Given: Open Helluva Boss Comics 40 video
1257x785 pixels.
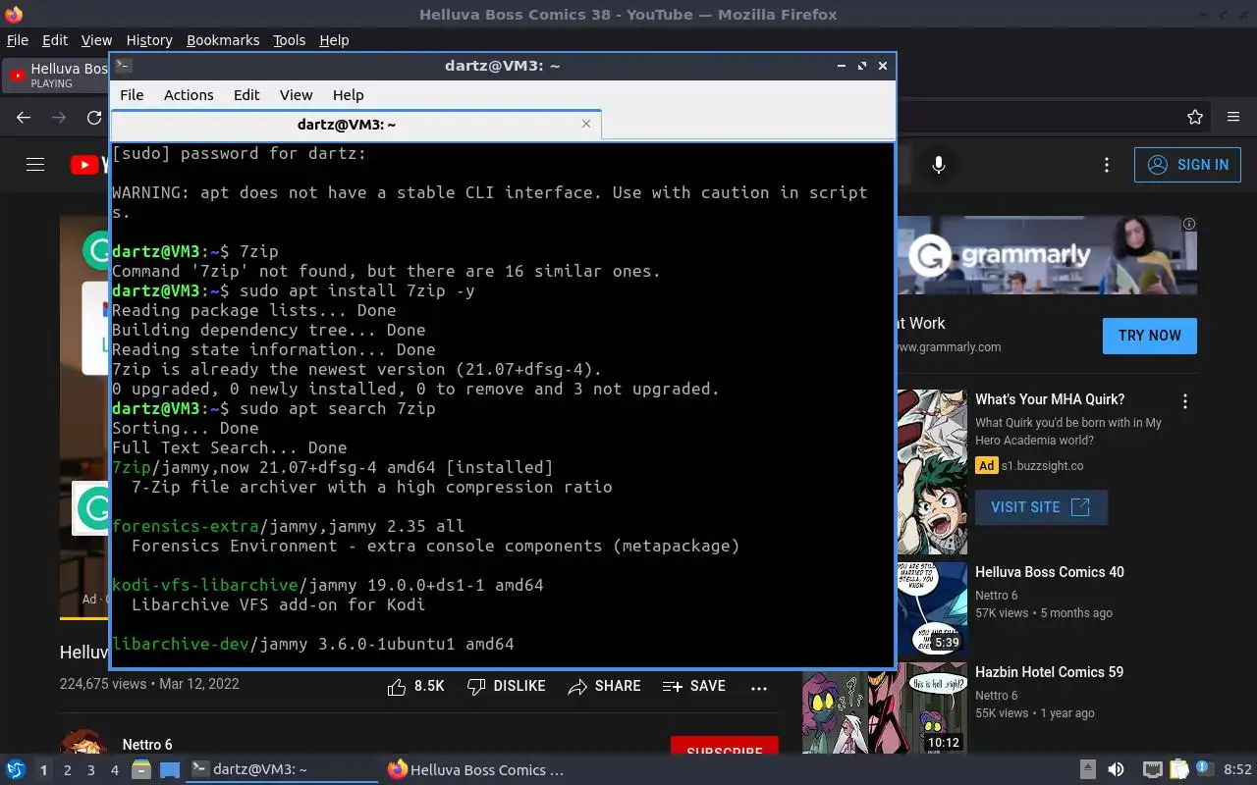Looking at the screenshot, I should (1050, 572).
